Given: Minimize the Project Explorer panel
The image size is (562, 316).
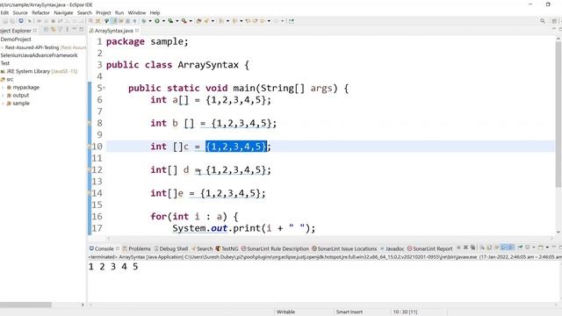Looking at the screenshot, I should click(x=75, y=29).
